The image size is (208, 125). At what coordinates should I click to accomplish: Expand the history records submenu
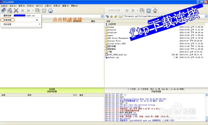coord(21,24)
